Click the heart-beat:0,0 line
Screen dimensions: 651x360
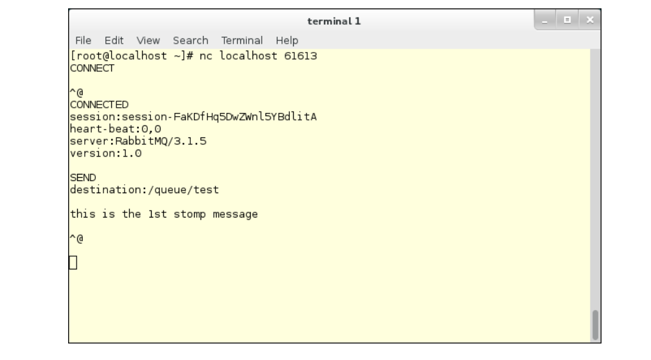tap(116, 129)
